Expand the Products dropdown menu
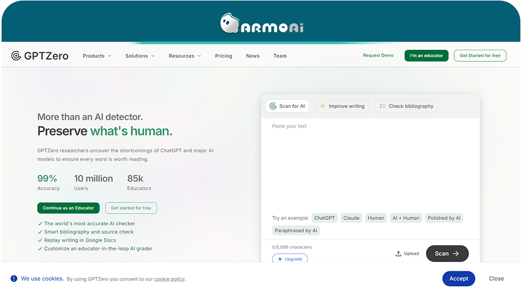This screenshot has width=522, height=295. click(97, 56)
